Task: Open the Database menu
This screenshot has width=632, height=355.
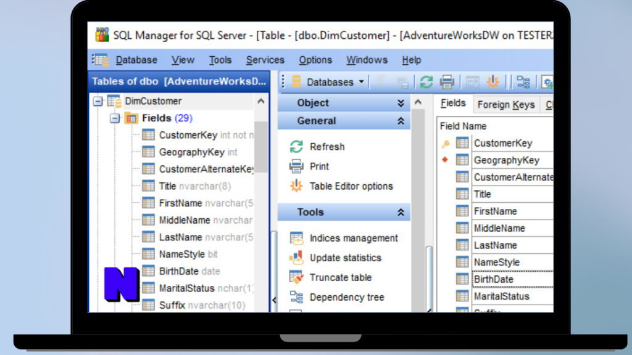Action: (x=136, y=60)
